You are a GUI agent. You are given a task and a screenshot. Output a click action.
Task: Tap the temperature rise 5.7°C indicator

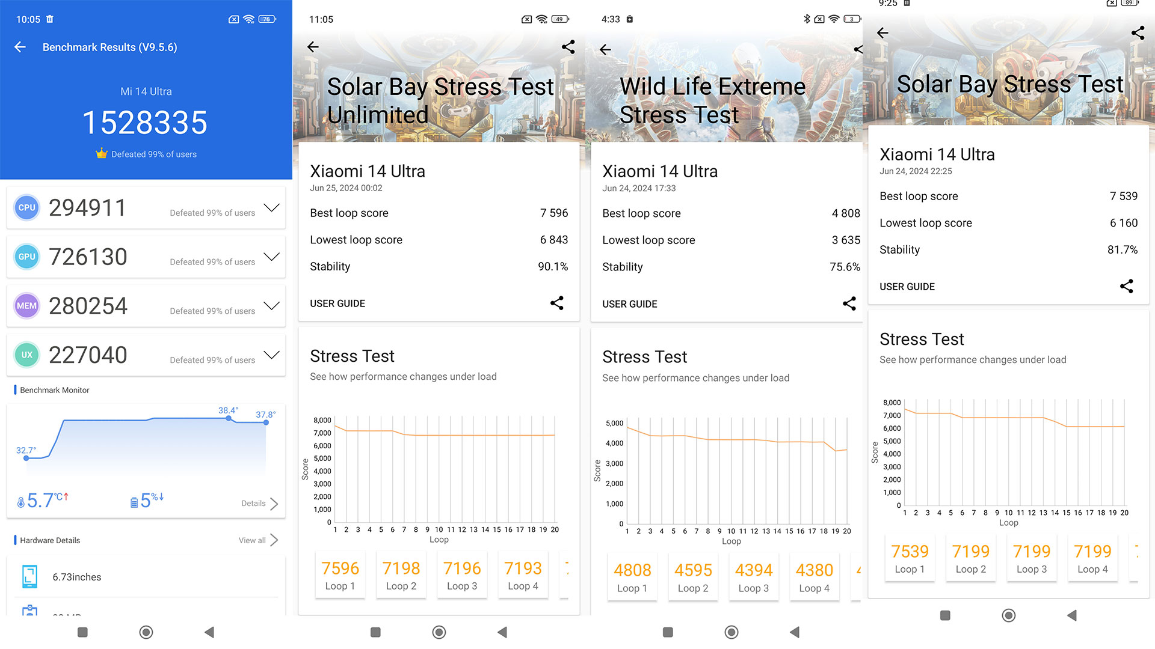pyautogui.click(x=43, y=500)
